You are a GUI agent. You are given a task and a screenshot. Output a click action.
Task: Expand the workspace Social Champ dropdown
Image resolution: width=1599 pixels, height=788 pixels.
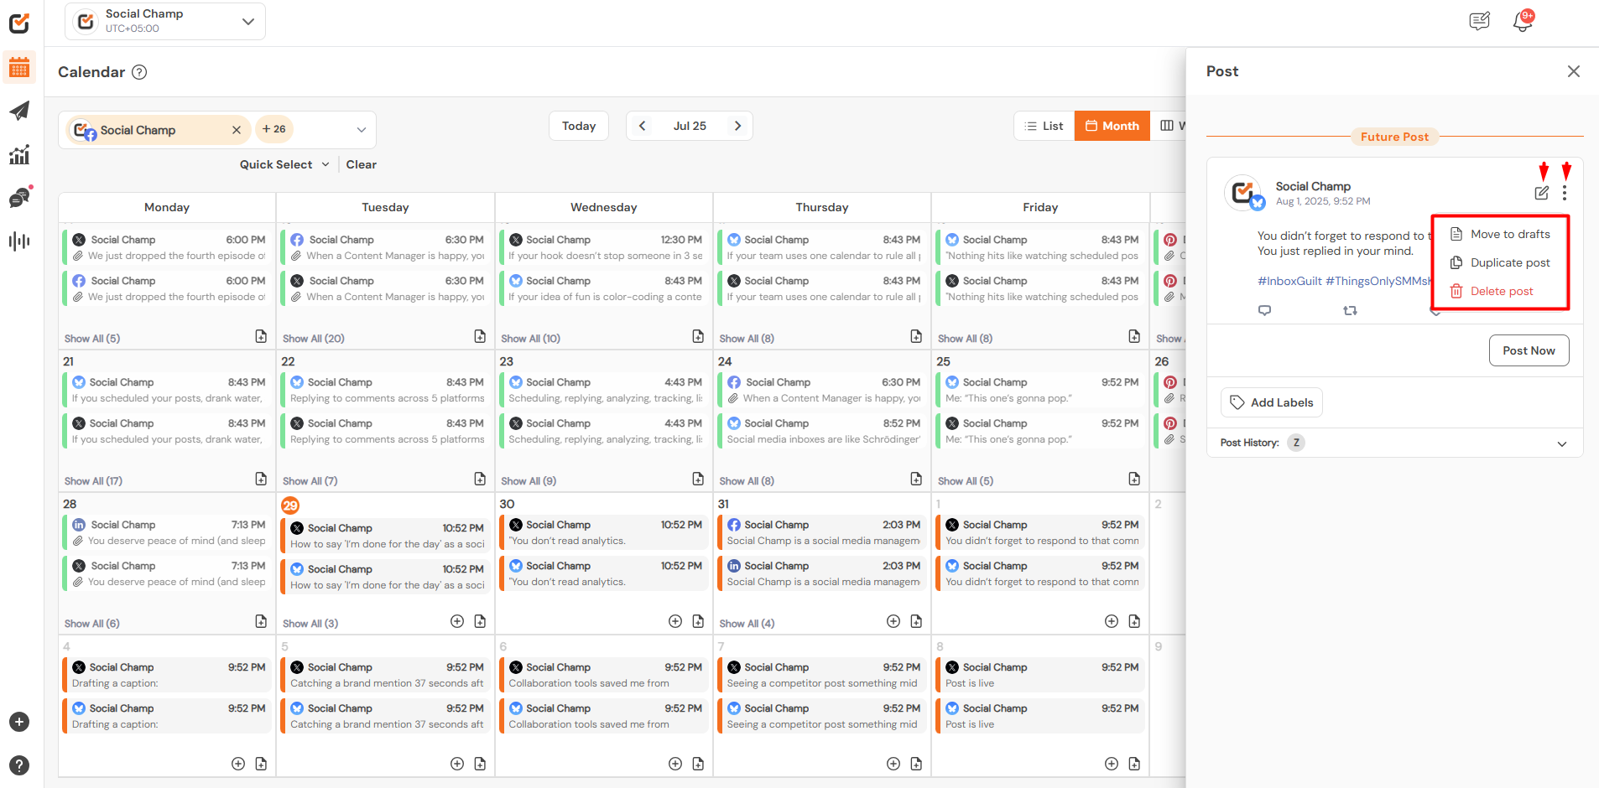pyautogui.click(x=165, y=21)
